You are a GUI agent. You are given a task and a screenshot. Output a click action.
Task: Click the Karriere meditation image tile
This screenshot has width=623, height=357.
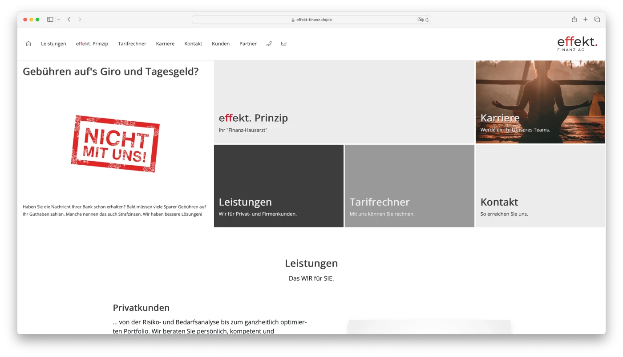coord(540,102)
